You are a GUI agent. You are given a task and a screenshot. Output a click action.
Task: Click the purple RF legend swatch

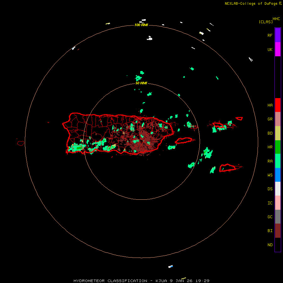pyautogui.click(x=278, y=35)
